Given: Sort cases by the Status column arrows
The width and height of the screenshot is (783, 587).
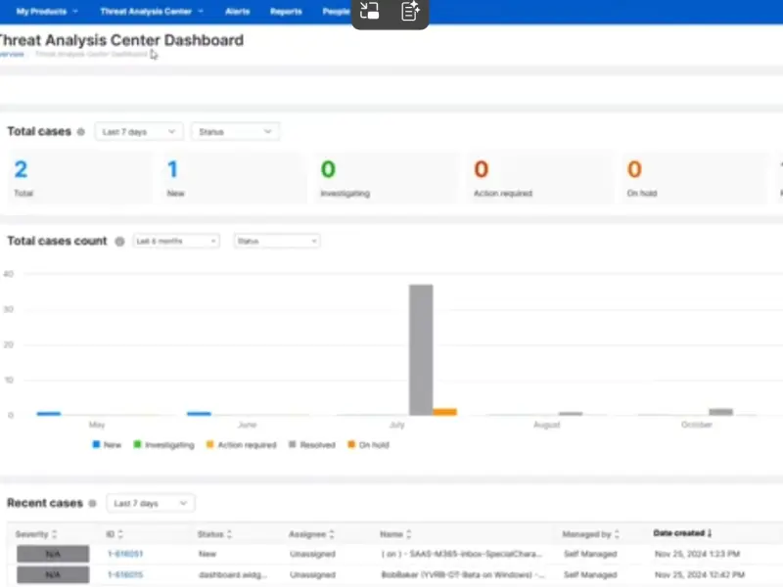Looking at the screenshot, I should click(230, 534).
